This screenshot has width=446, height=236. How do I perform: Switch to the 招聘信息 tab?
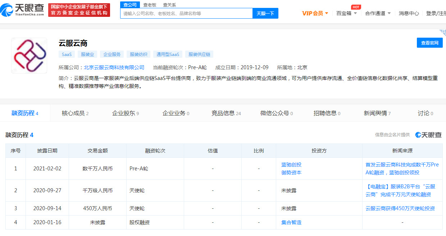click(327, 113)
